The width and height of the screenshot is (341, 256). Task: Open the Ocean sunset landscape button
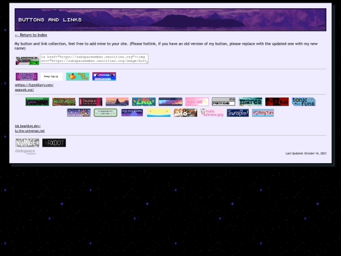(117, 102)
